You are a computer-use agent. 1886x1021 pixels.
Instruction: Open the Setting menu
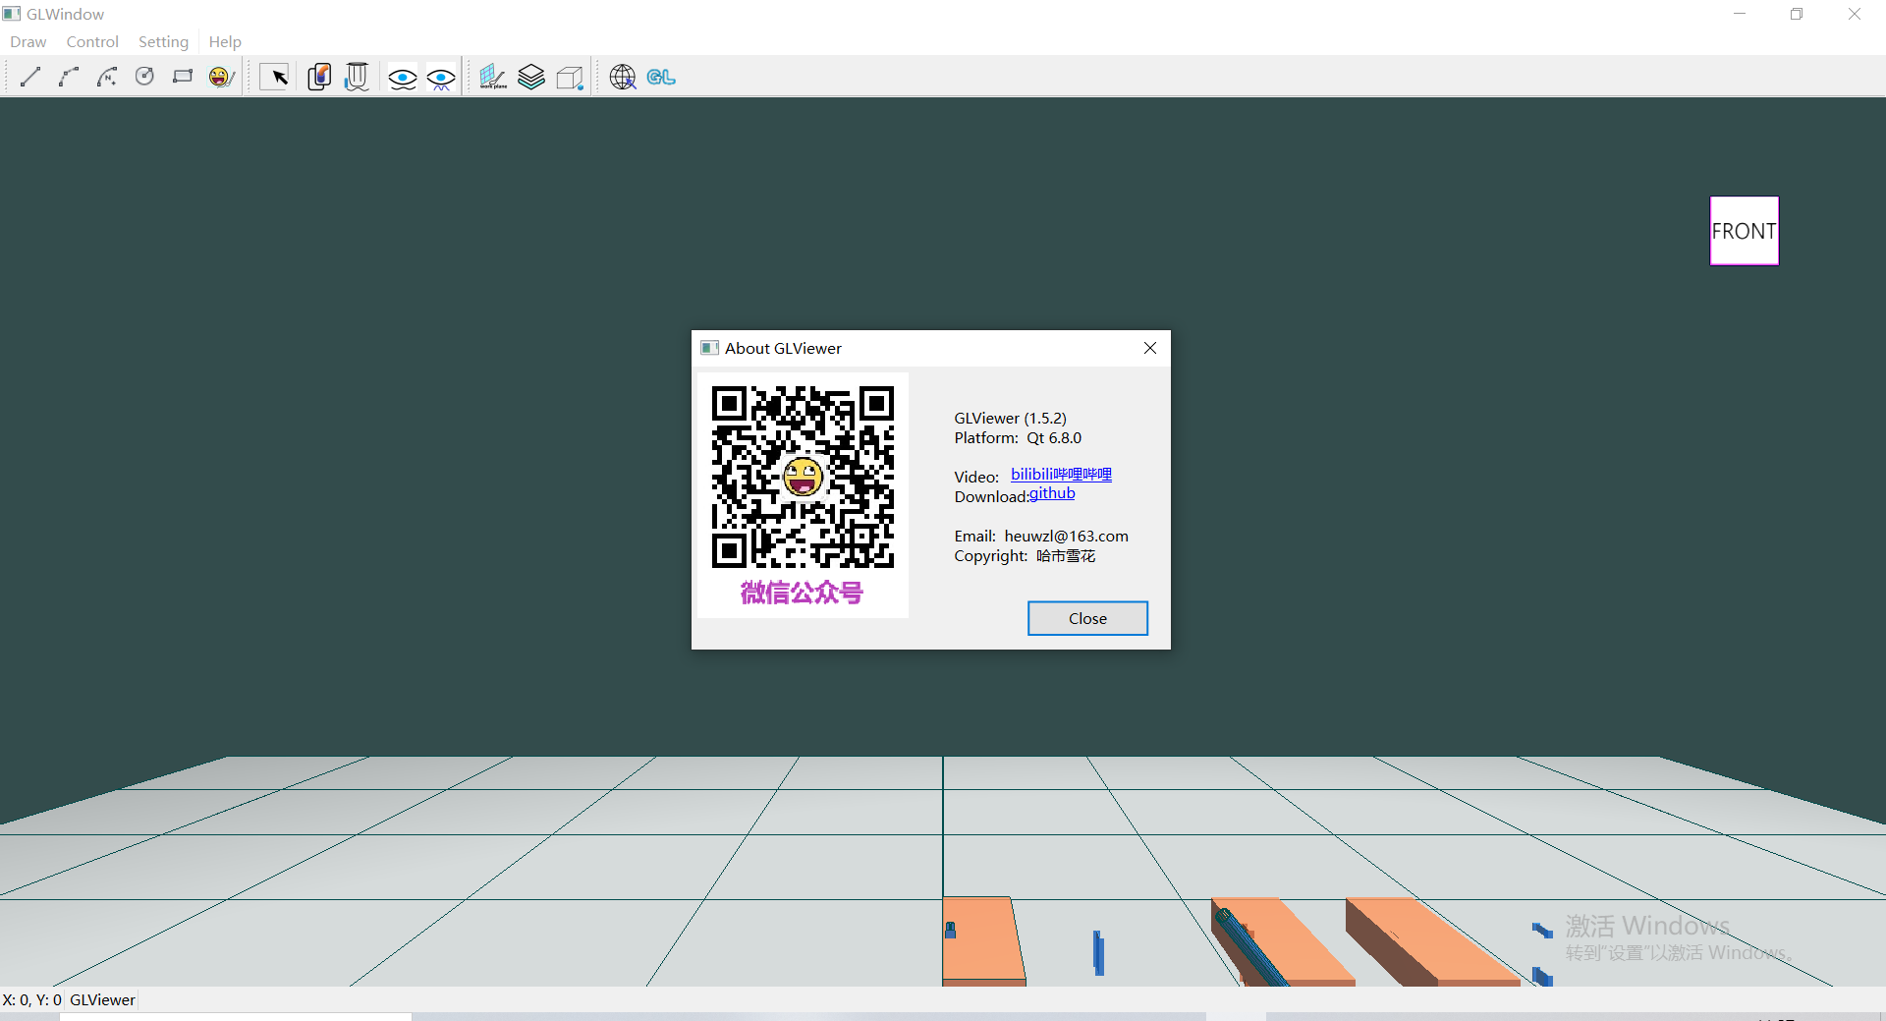click(163, 41)
